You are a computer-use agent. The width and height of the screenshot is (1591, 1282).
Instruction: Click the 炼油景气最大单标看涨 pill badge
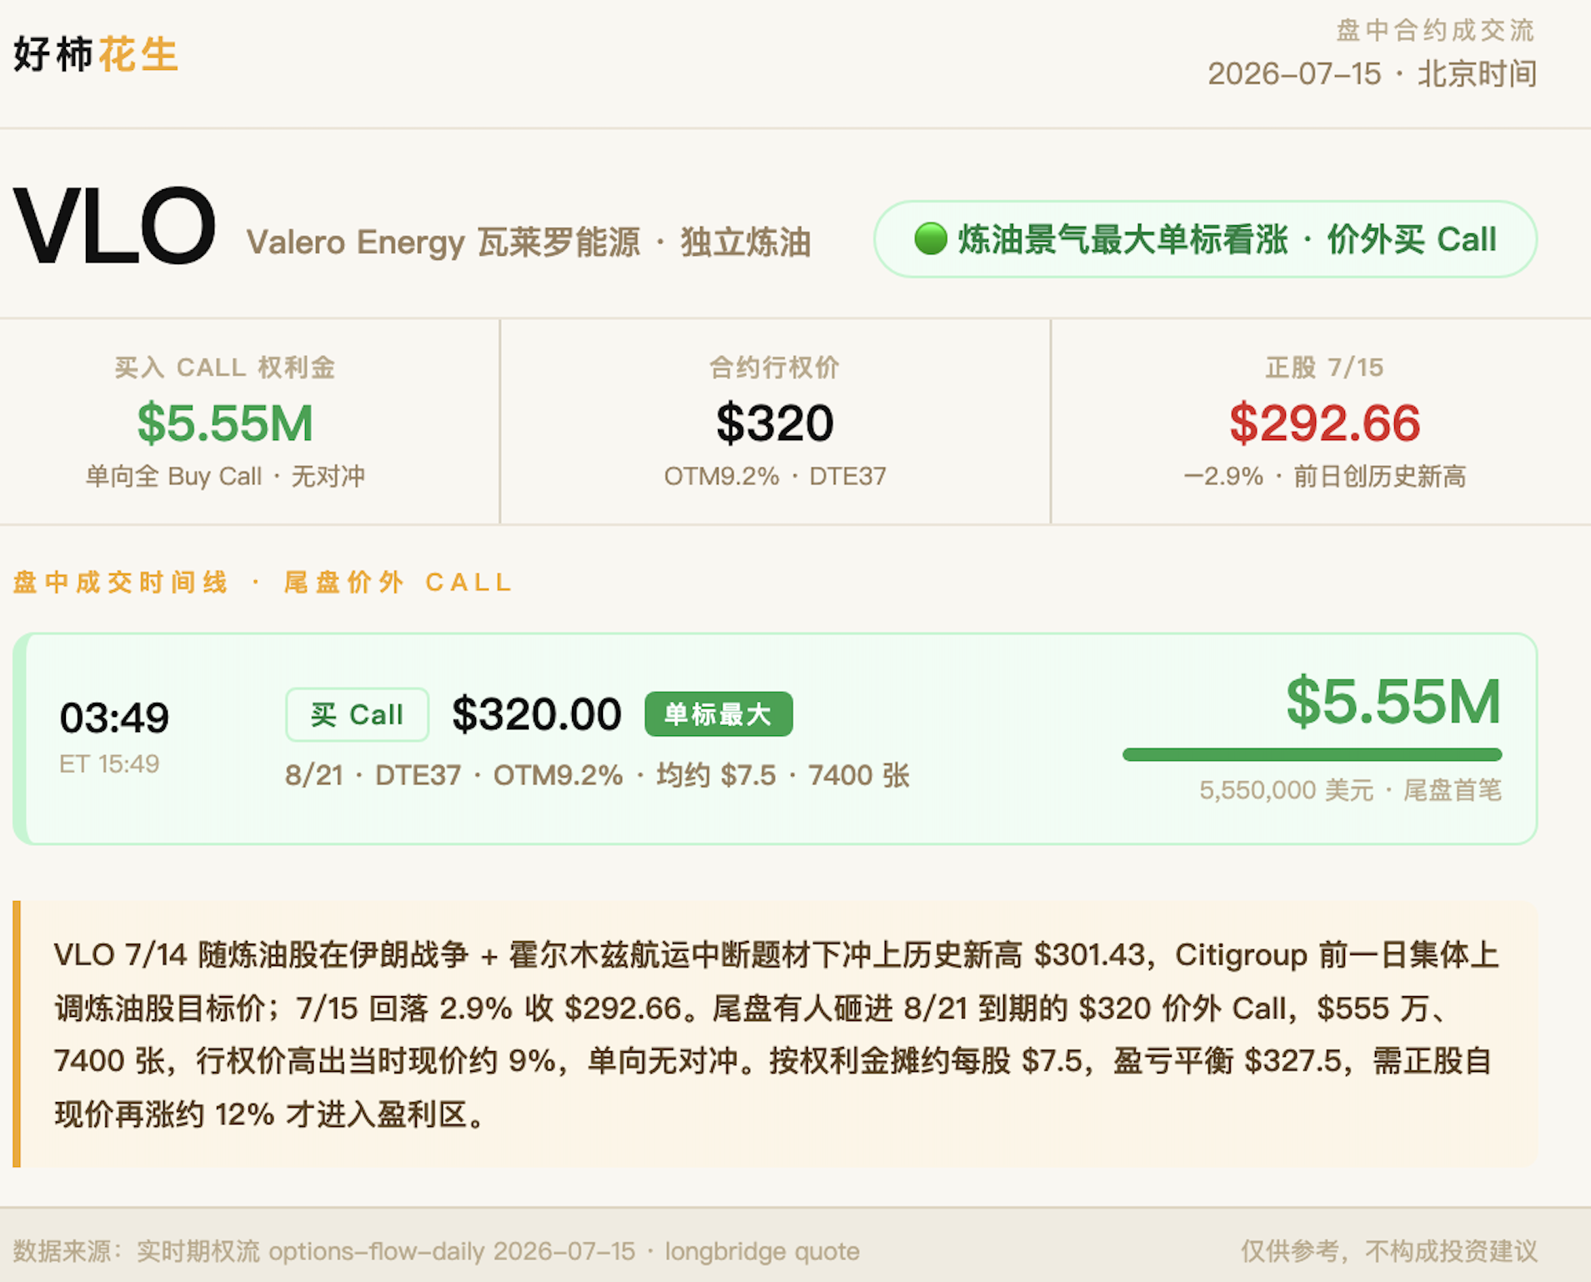(x=1205, y=239)
